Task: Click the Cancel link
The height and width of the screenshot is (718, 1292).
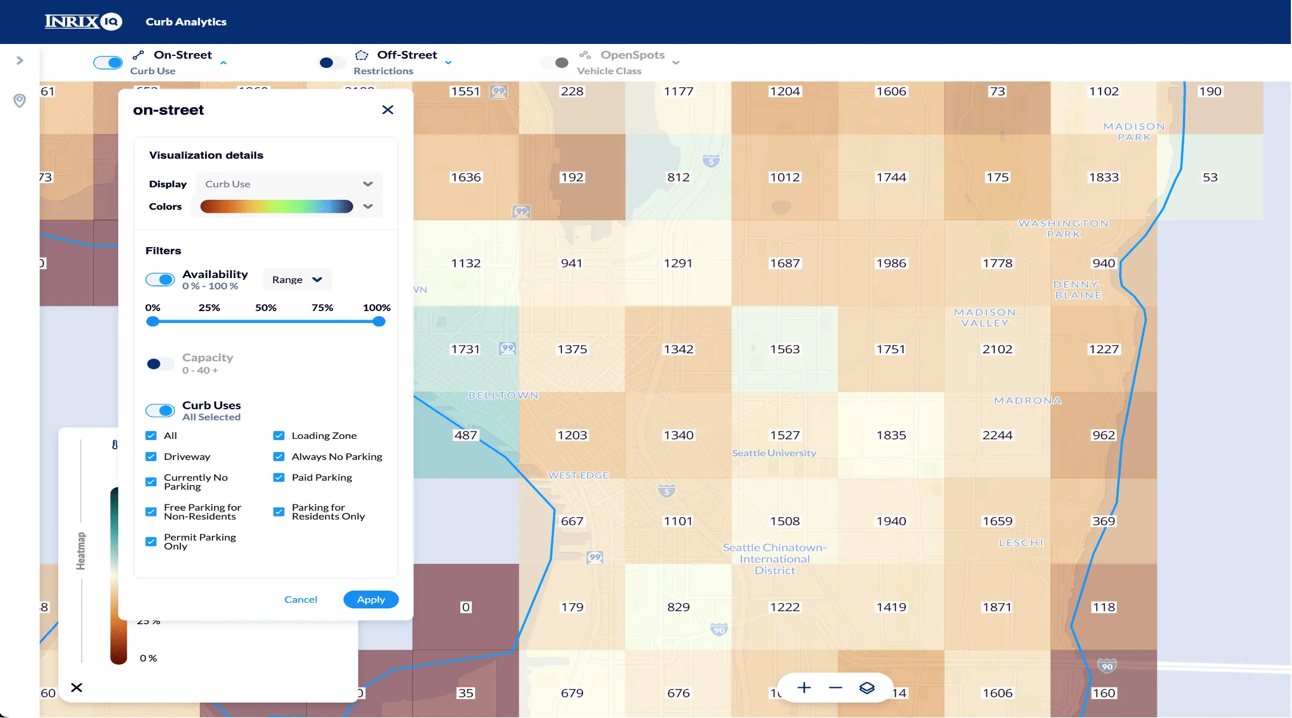Action: [300, 599]
